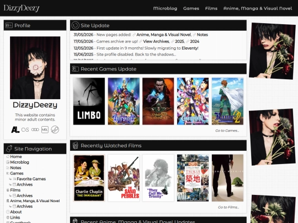Open Films in the top navigation
This screenshot has height=223, width=298.
pos(211,8)
